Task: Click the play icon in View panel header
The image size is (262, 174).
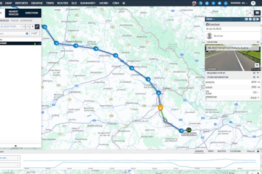Action: click(257, 20)
